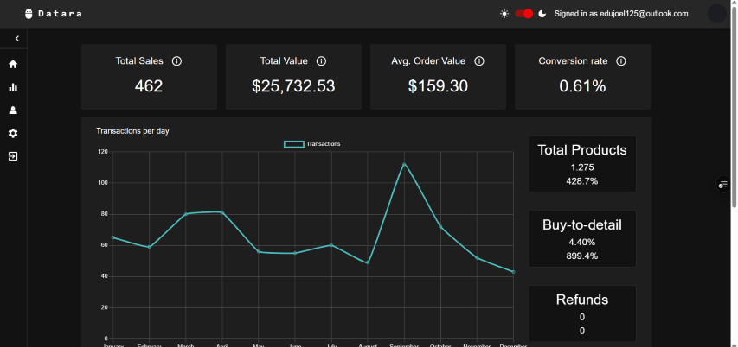738x347 pixels.
Task: Go to Home in the sidebar
Action: tap(13, 65)
